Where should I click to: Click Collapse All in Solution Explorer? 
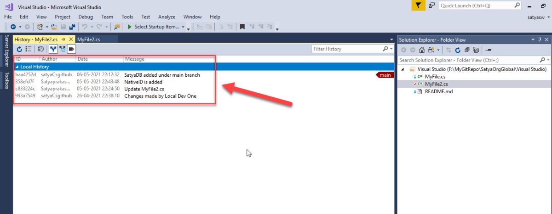coord(467,50)
